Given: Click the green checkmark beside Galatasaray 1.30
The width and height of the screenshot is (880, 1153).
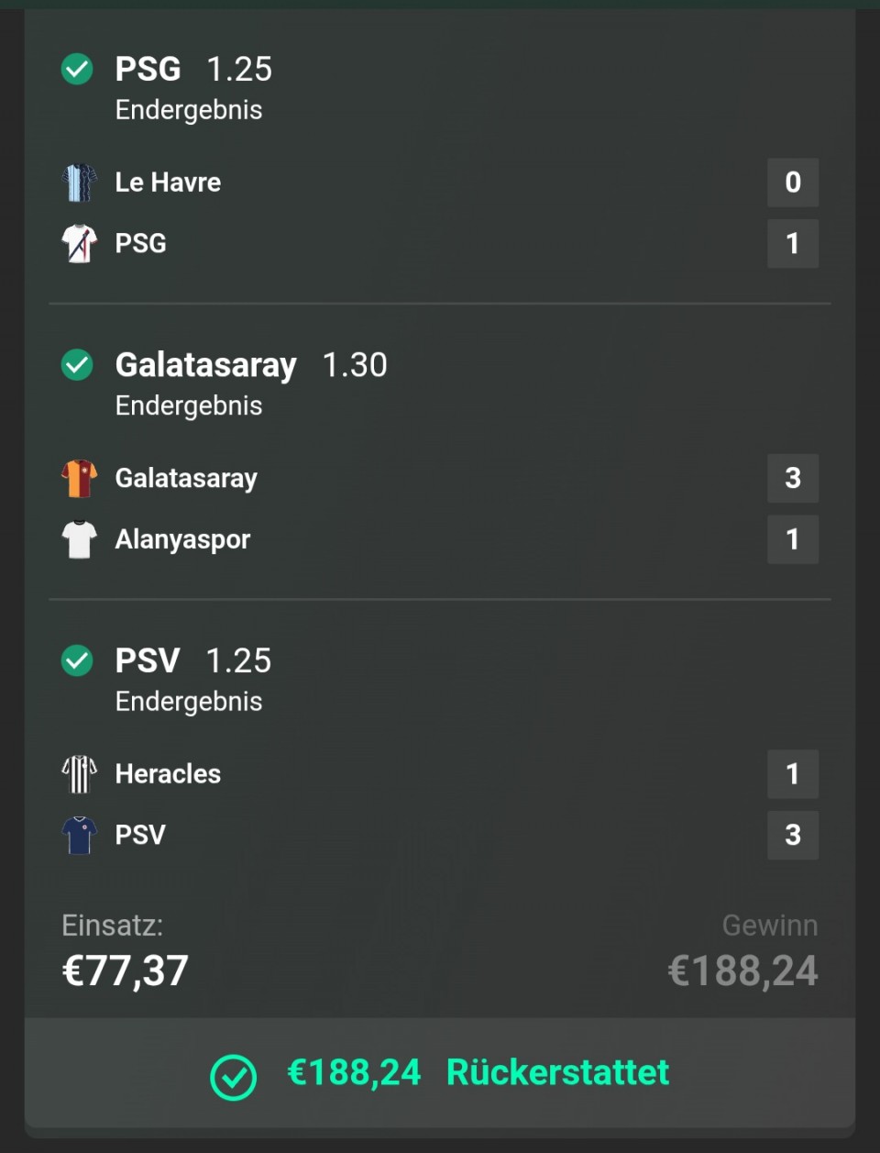Looking at the screenshot, I should coord(77,365).
